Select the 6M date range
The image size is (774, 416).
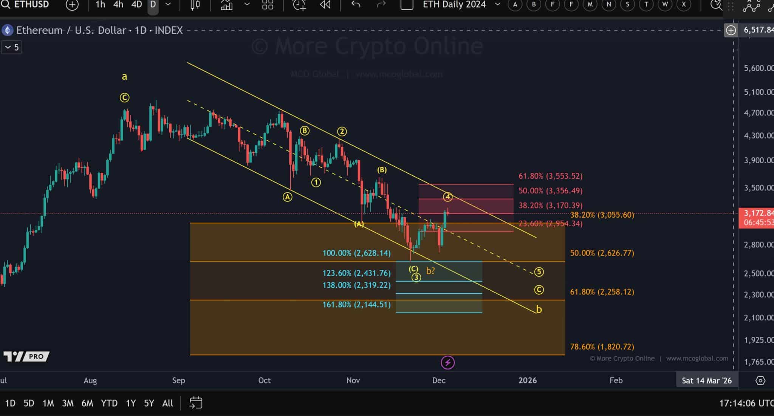click(x=87, y=403)
